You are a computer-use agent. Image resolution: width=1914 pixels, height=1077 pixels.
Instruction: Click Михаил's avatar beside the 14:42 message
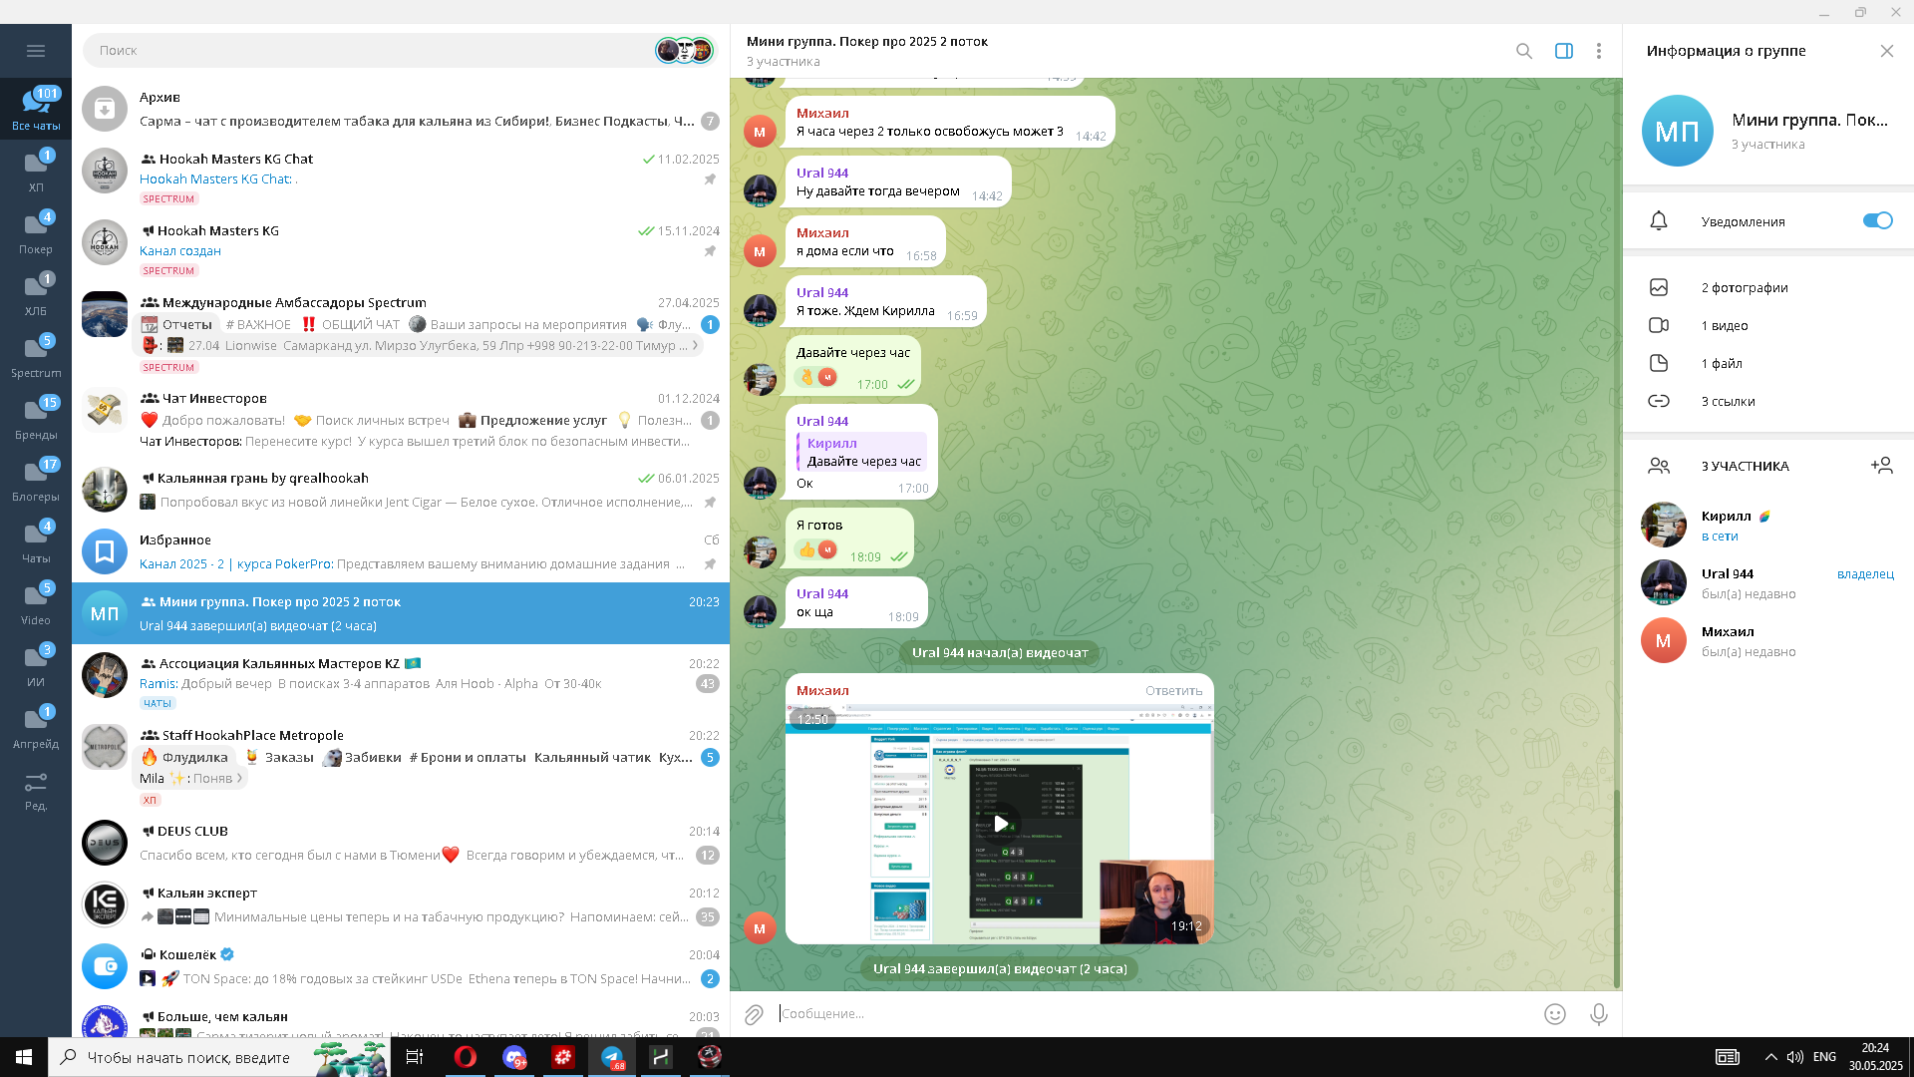[760, 131]
